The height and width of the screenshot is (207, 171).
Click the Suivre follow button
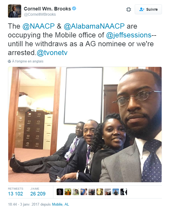(x=148, y=9)
